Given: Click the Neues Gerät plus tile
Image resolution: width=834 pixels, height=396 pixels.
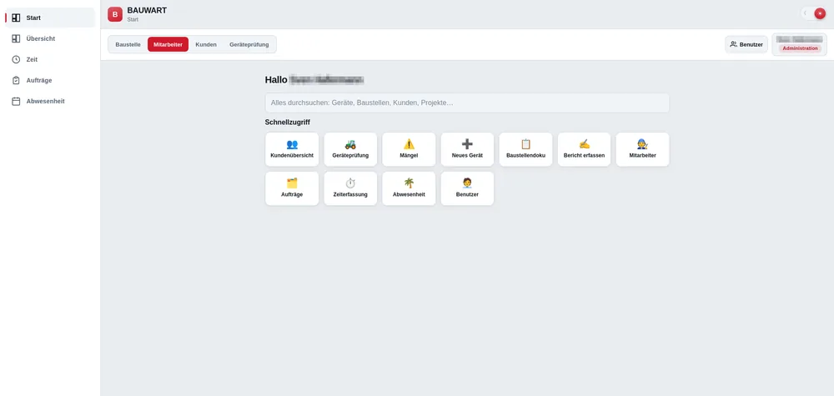Looking at the screenshot, I should point(467,149).
